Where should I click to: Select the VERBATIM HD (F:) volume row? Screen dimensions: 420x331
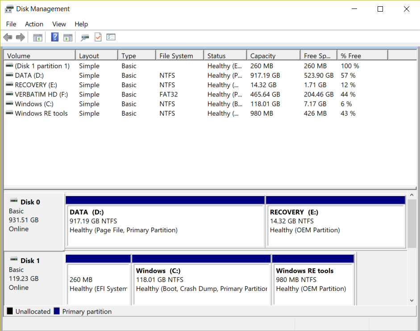click(41, 94)
